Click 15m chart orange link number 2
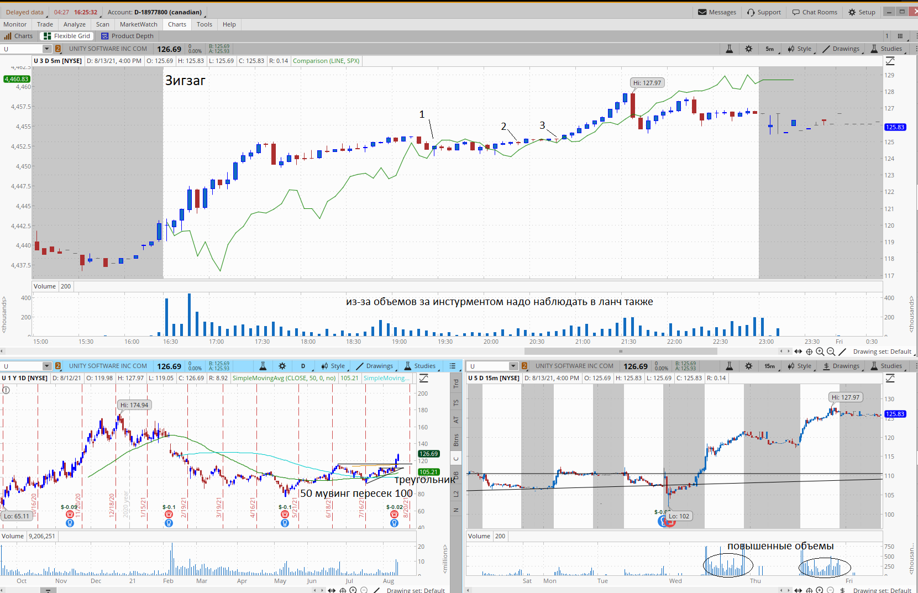The height and width of the screenshot is (593, 918). [524, 366]
